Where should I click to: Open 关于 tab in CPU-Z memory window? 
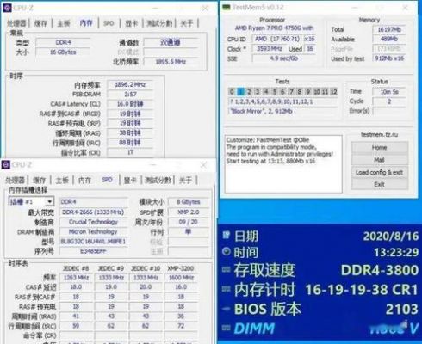coord(187,23)
